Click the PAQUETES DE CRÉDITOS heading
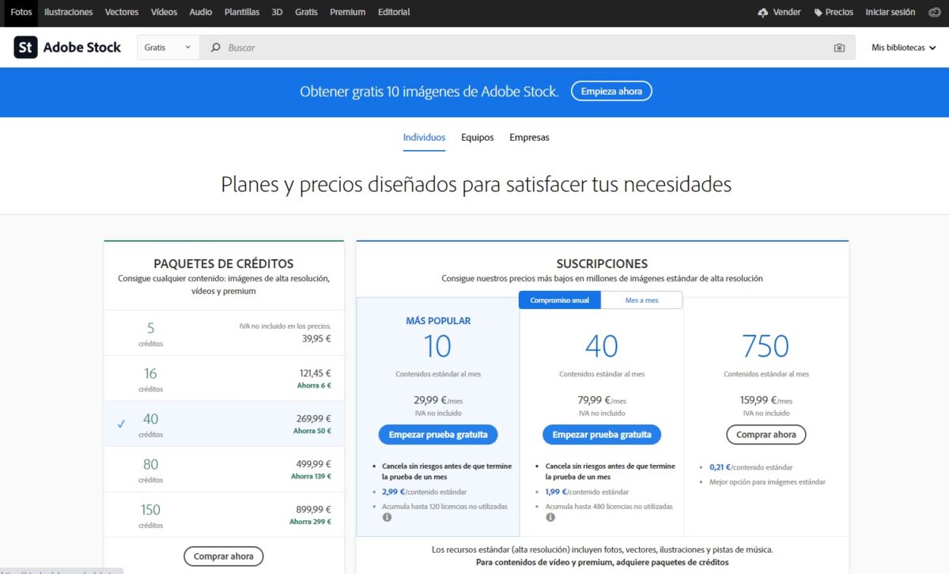949x574 pixels. pos(224,264)
